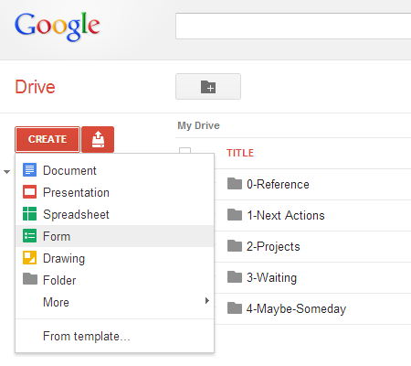The height and width of the screenshot is (366, 411).
Task: Choose the Form icon in menu
Action: click(29, 236)
